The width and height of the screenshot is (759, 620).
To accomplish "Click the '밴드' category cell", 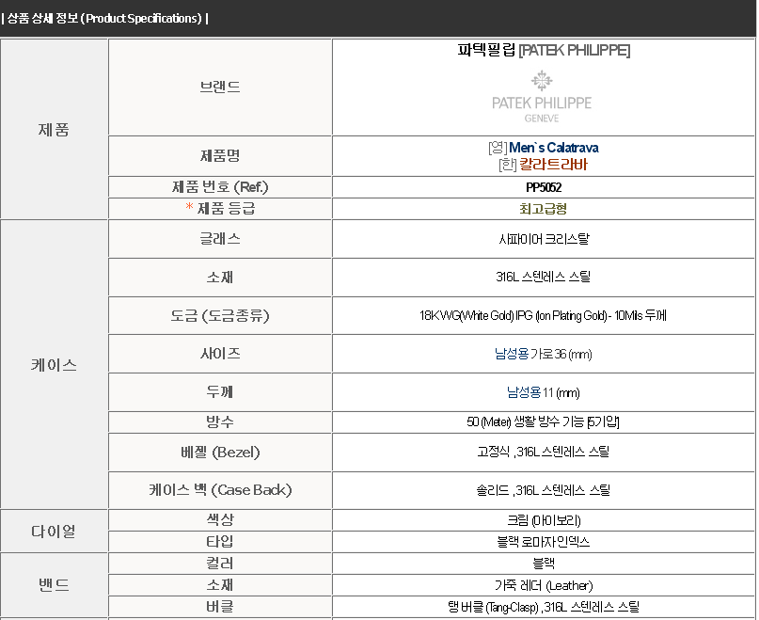I will pyautogui.click(x=54, y=584).
